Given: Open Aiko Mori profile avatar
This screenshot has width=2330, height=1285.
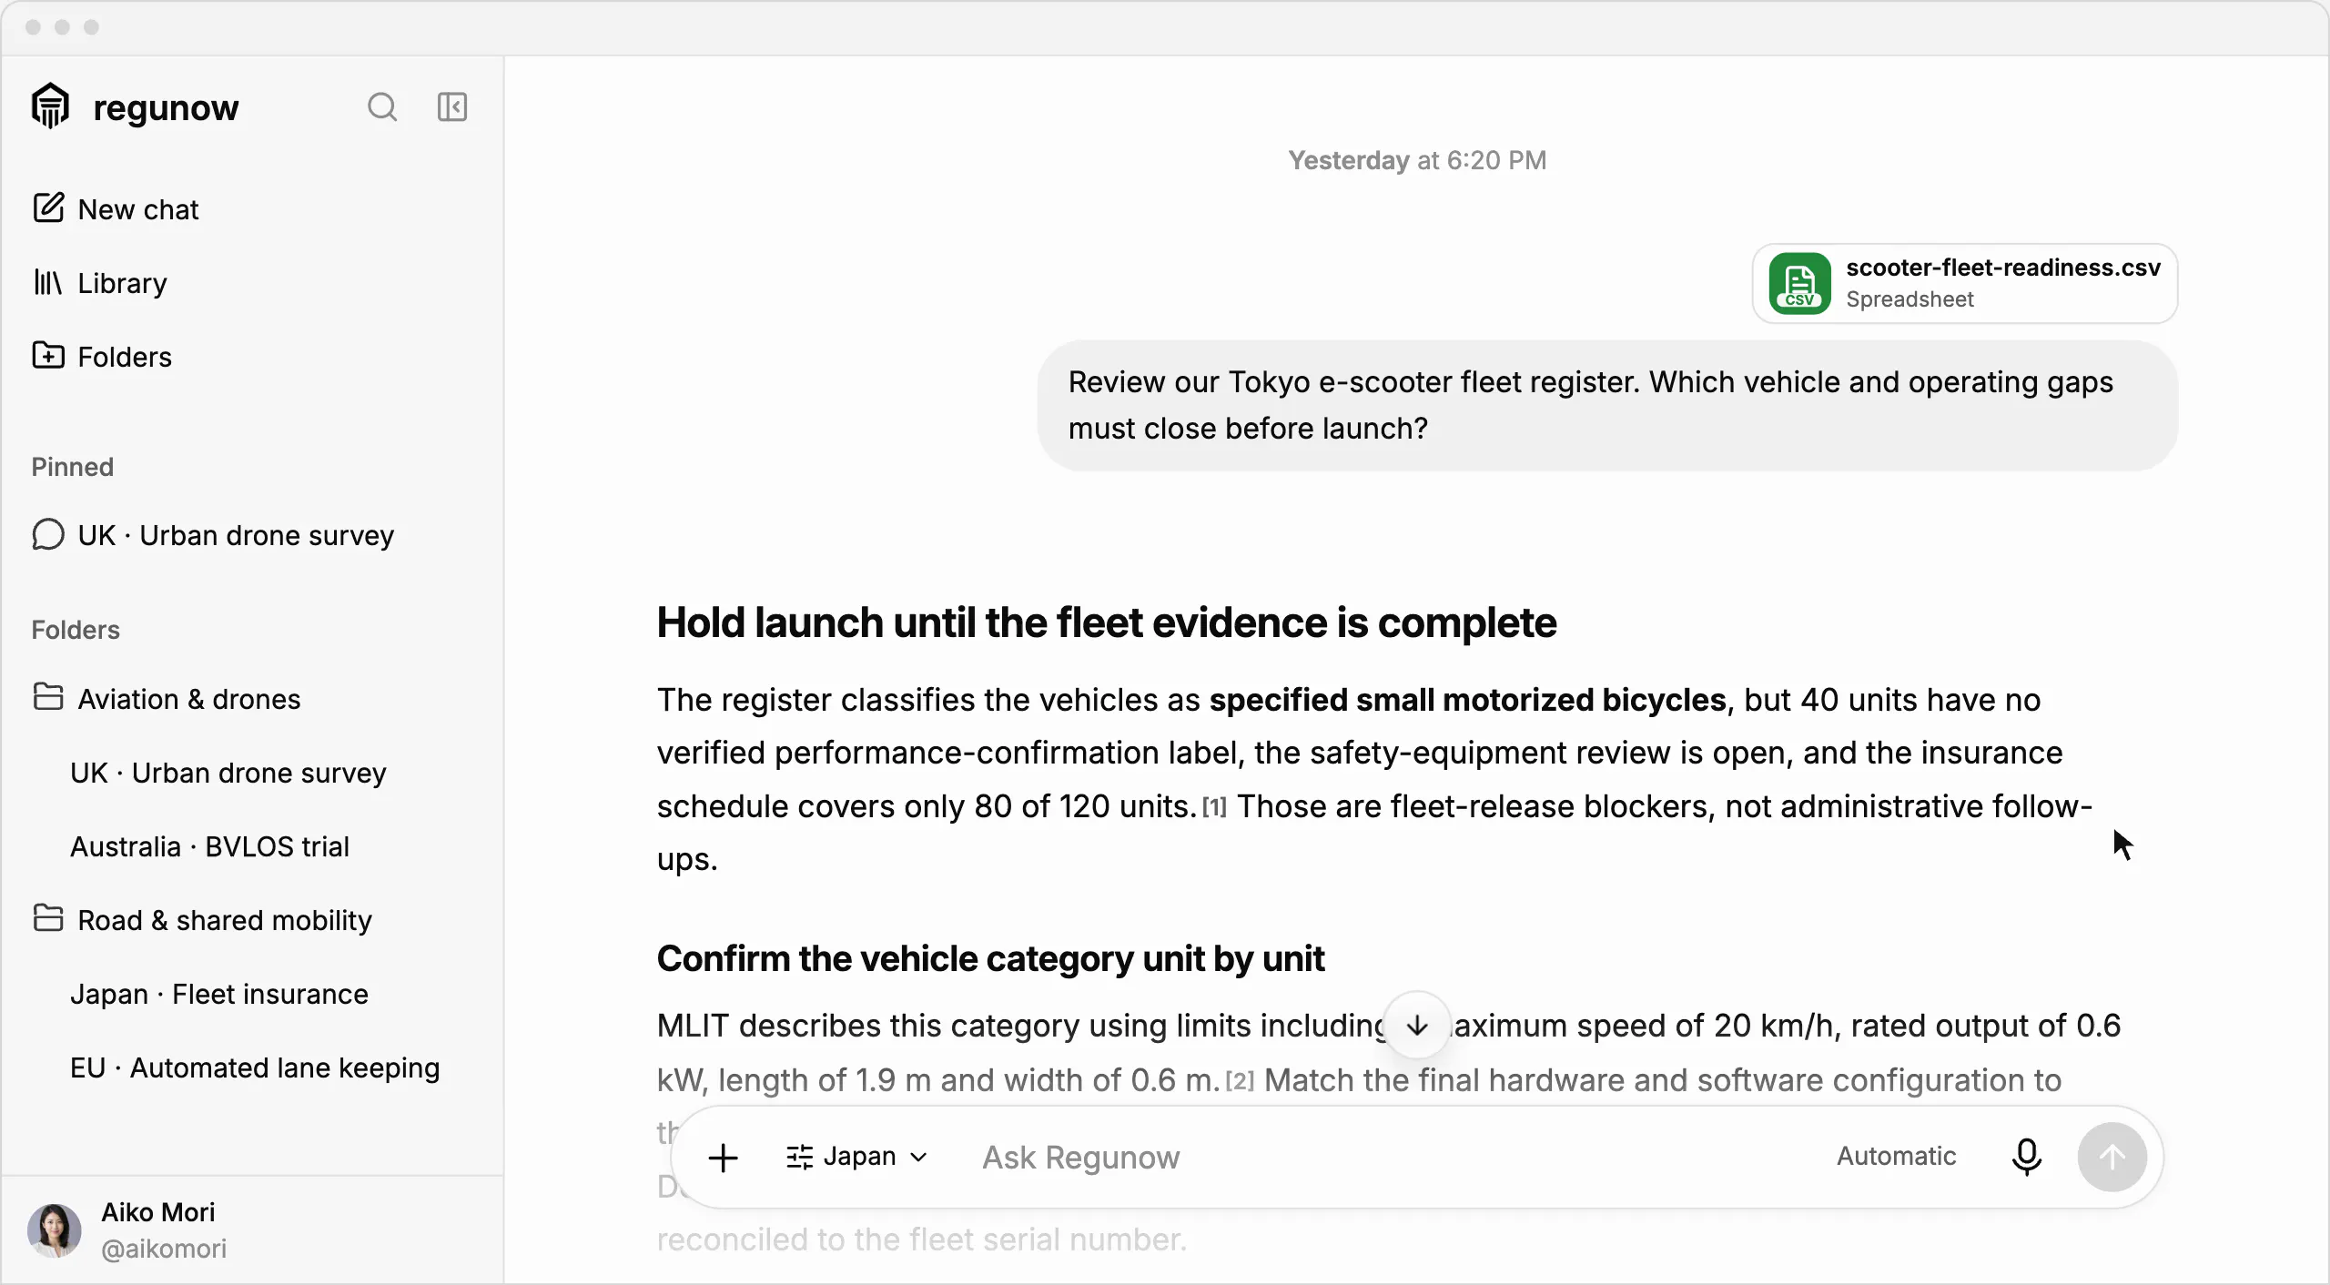Looking at the screenshot, I should 55,1230.
